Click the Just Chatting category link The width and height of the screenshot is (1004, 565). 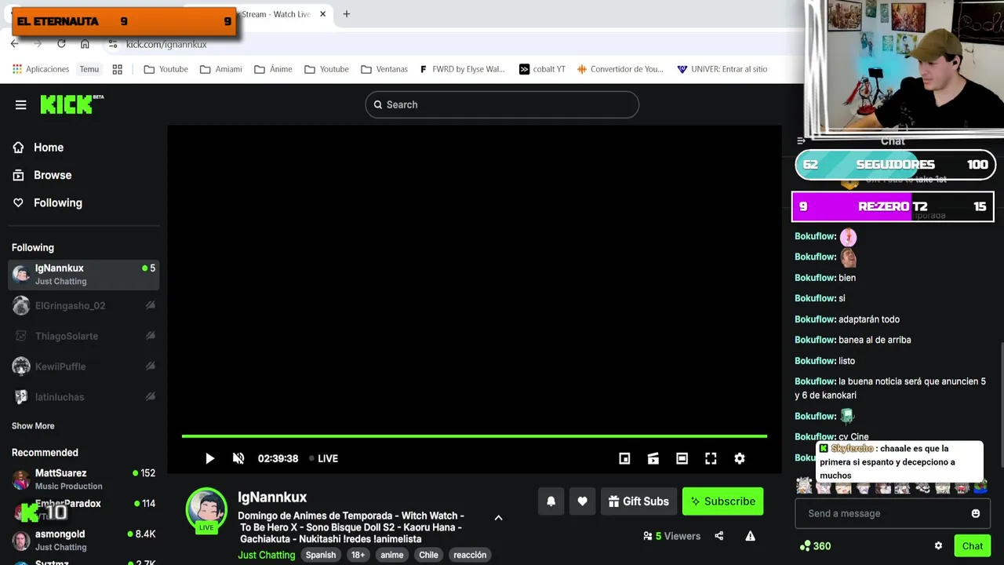[x=267, y=555]
